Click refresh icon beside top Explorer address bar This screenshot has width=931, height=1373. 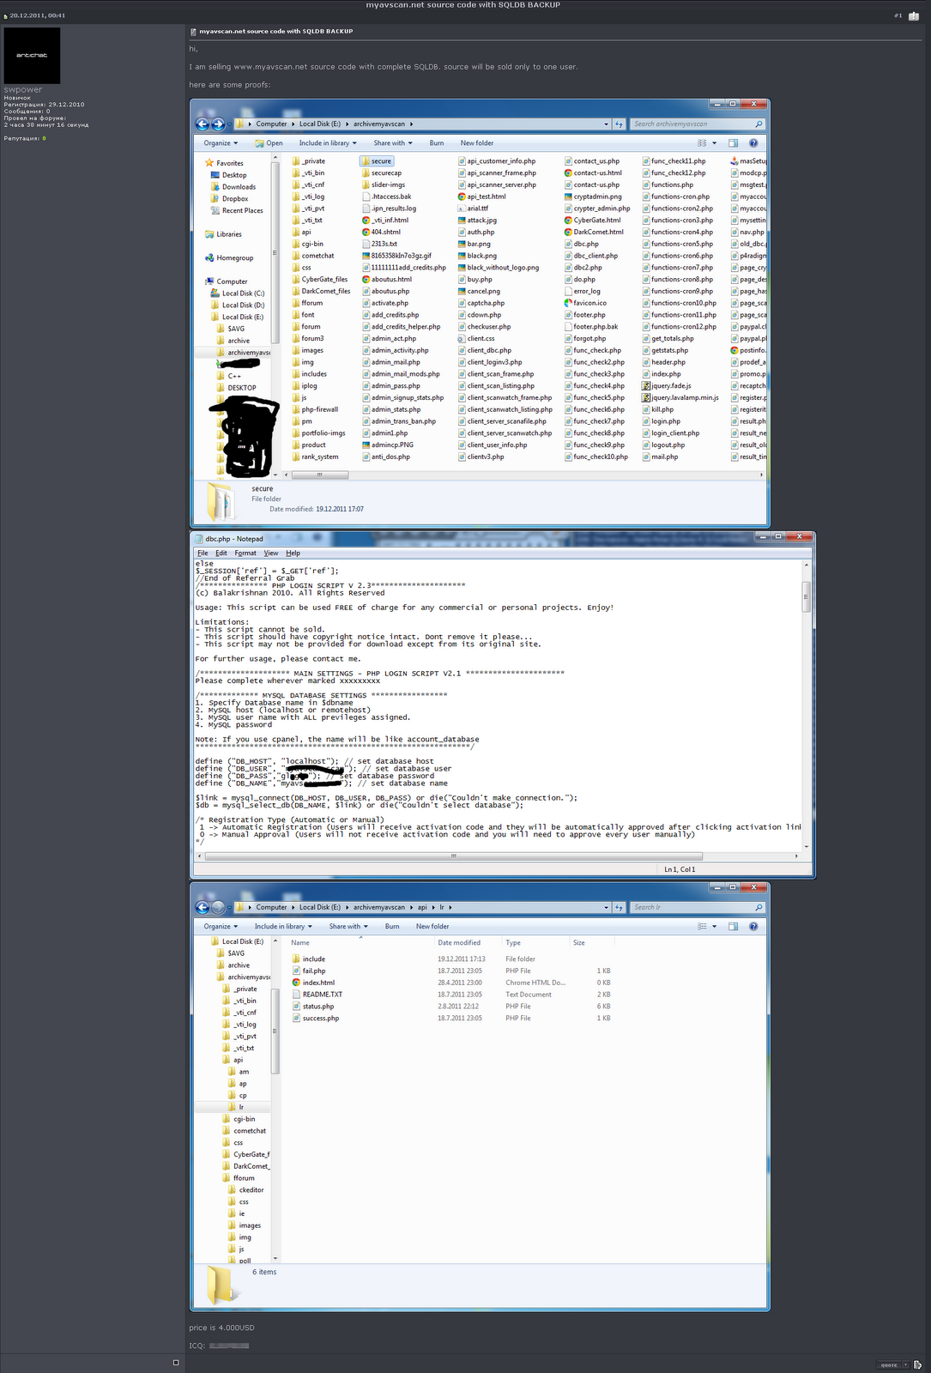click(619, 124)
